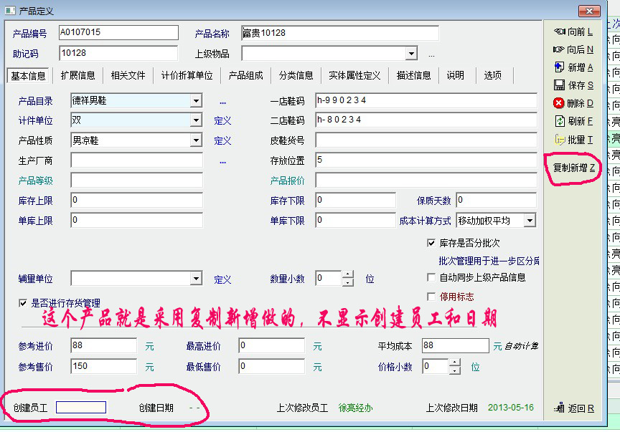
Task: Increase the 数量小数 spinner value
Action: point(348,274)
